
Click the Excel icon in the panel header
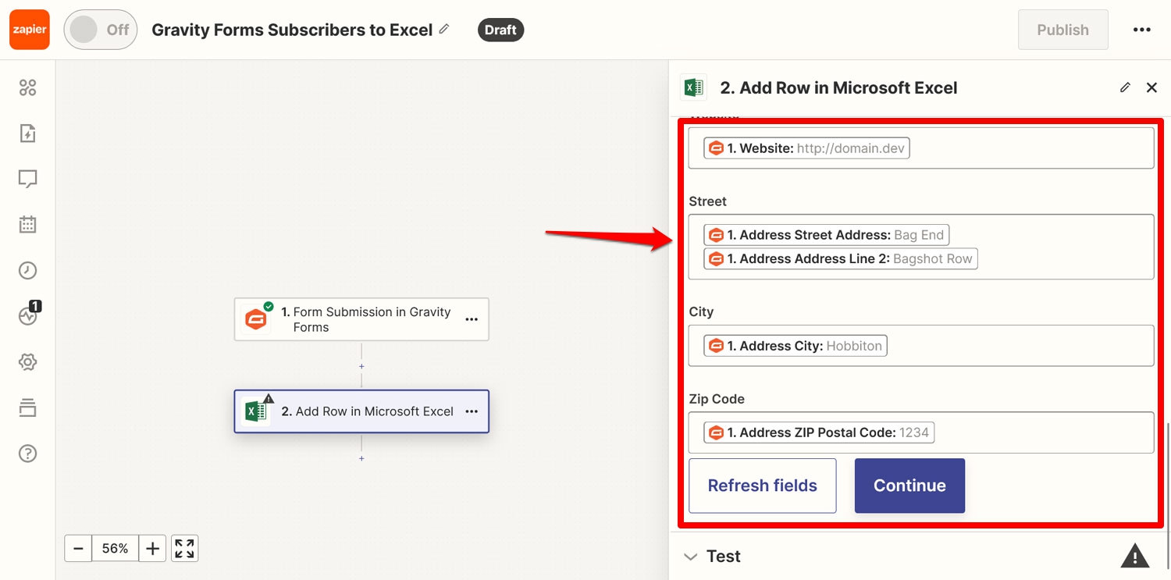[693, 87]
